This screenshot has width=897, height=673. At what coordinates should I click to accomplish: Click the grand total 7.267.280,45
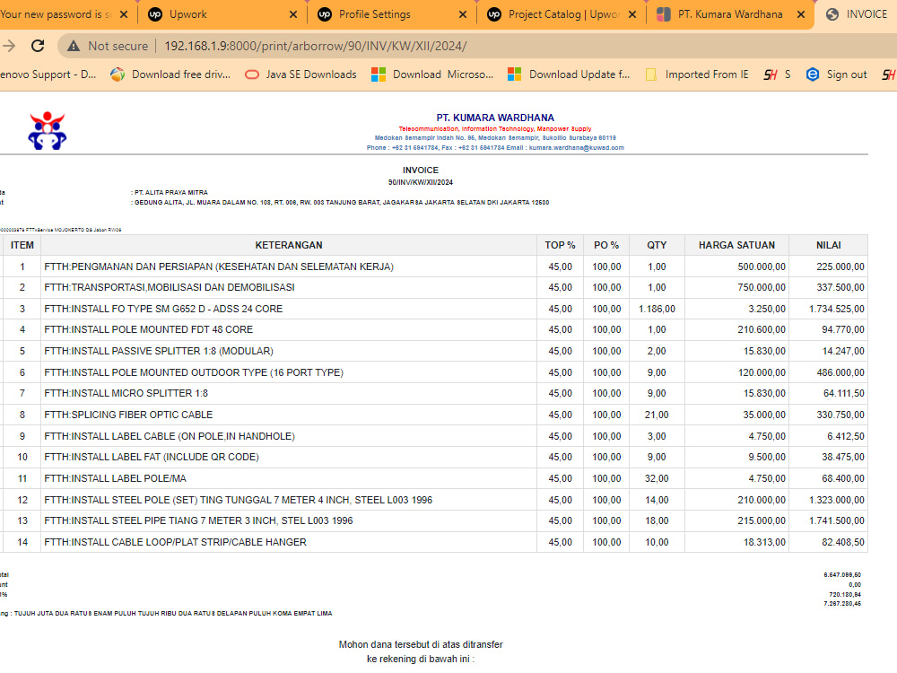pos(842,604)
